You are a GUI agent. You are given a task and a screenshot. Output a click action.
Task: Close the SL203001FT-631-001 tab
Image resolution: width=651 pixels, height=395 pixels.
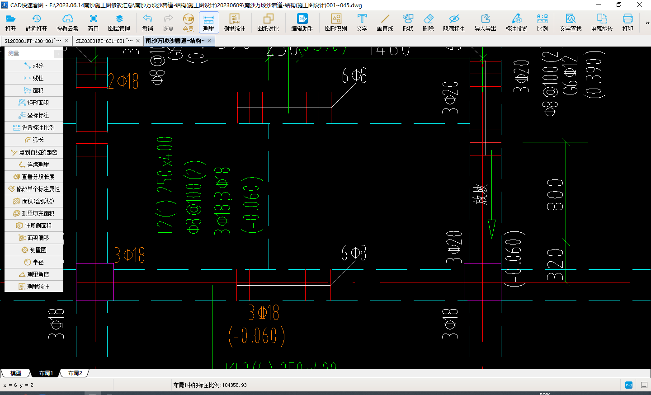click(x=138, y=41)
